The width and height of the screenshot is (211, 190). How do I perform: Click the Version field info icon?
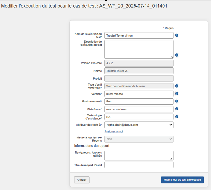click(177, 94)
